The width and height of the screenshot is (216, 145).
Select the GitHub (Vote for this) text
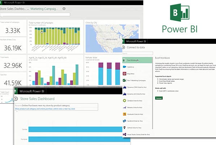134,128
